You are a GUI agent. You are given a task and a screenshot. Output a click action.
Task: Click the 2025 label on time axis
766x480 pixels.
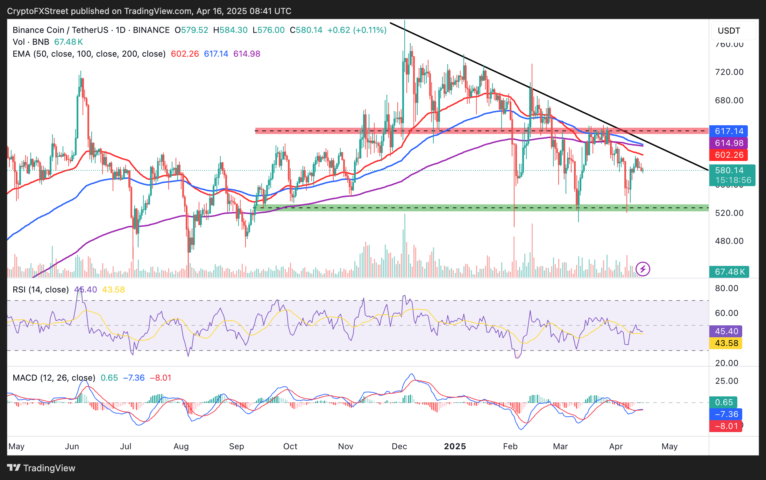(455, 446)
